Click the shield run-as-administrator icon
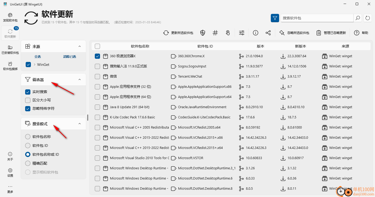 point(202,33)
